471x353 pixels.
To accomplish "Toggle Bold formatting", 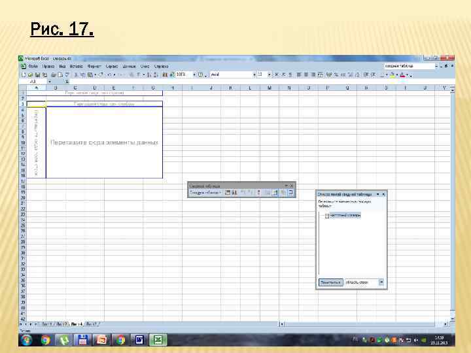I will point(277,75).
